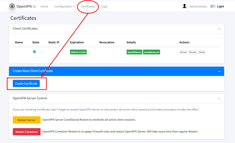Viewport: 235px width, 143px height.
Task: Click the Expiration column header
Action: pos(77,42)
